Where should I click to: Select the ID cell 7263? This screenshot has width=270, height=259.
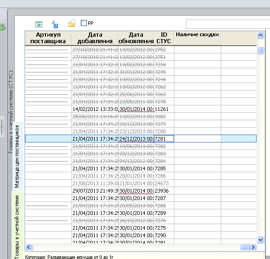(164, 94)
